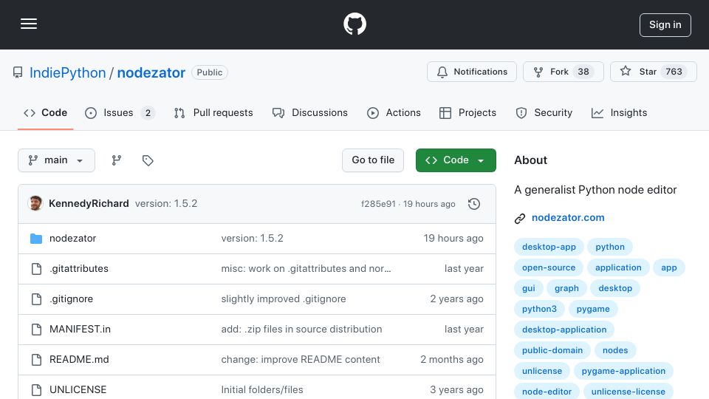Viewport: 709px width, 399px height.
Task: Open commit hash f285e91
Action: click(378, 204)
